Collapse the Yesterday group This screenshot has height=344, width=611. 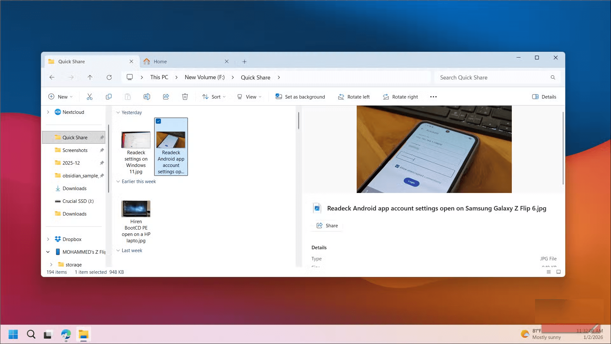pos(118,113)
